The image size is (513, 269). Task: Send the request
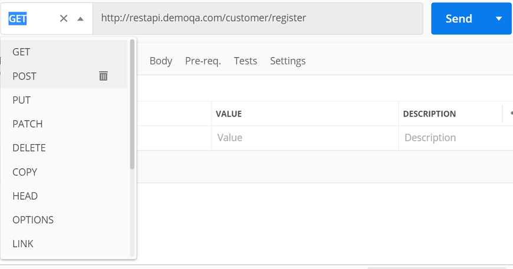(x=459, y=19)
